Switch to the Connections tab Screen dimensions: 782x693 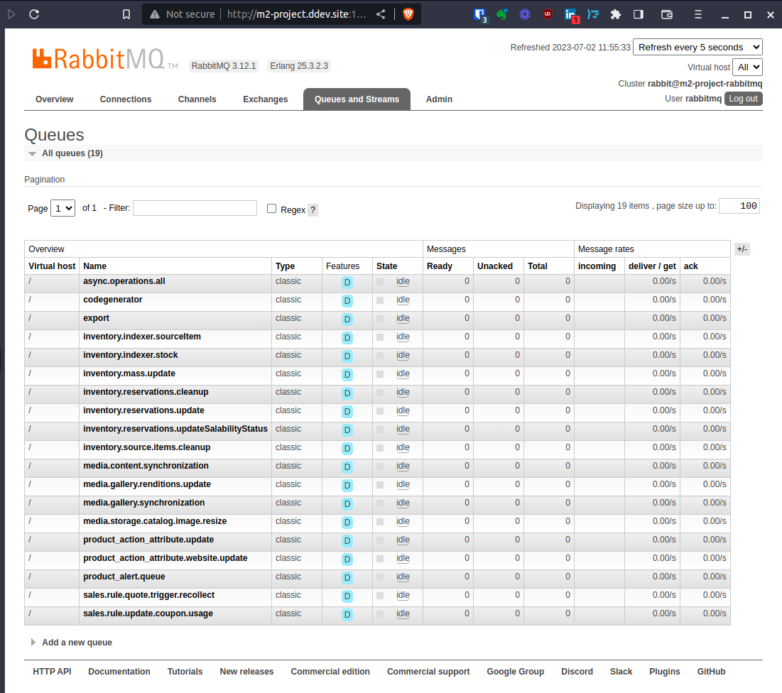pyautogui.click(x=126, y=99)
